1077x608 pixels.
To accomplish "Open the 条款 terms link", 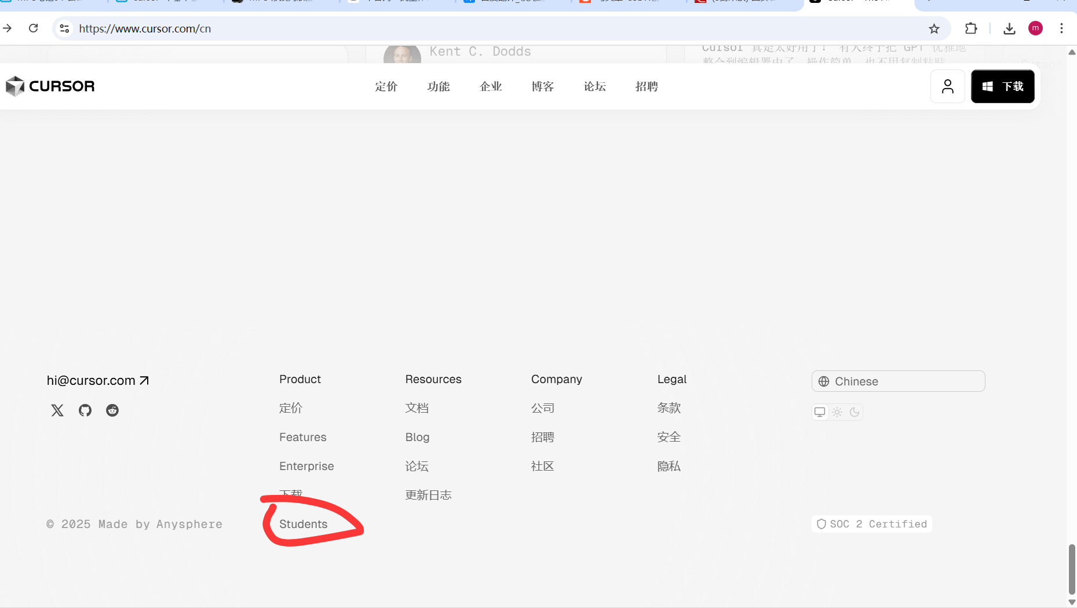I will coord(669,408).
